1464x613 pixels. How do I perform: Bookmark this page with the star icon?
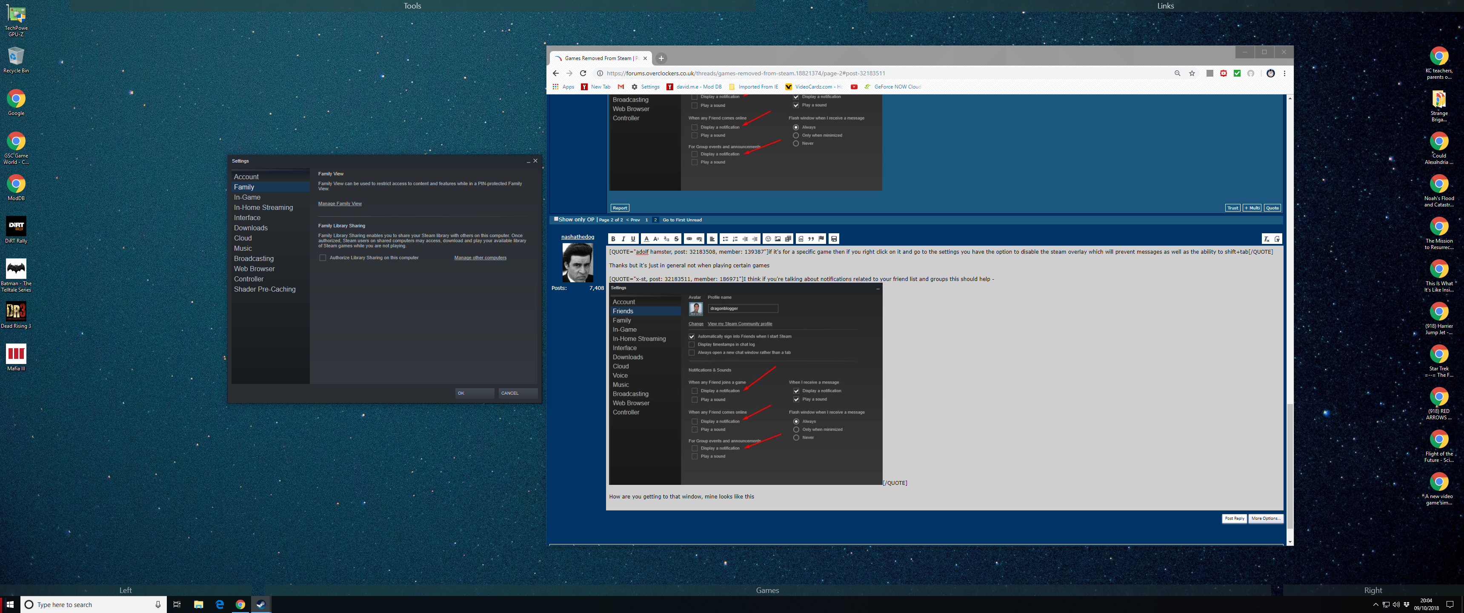pos(1192,73)
